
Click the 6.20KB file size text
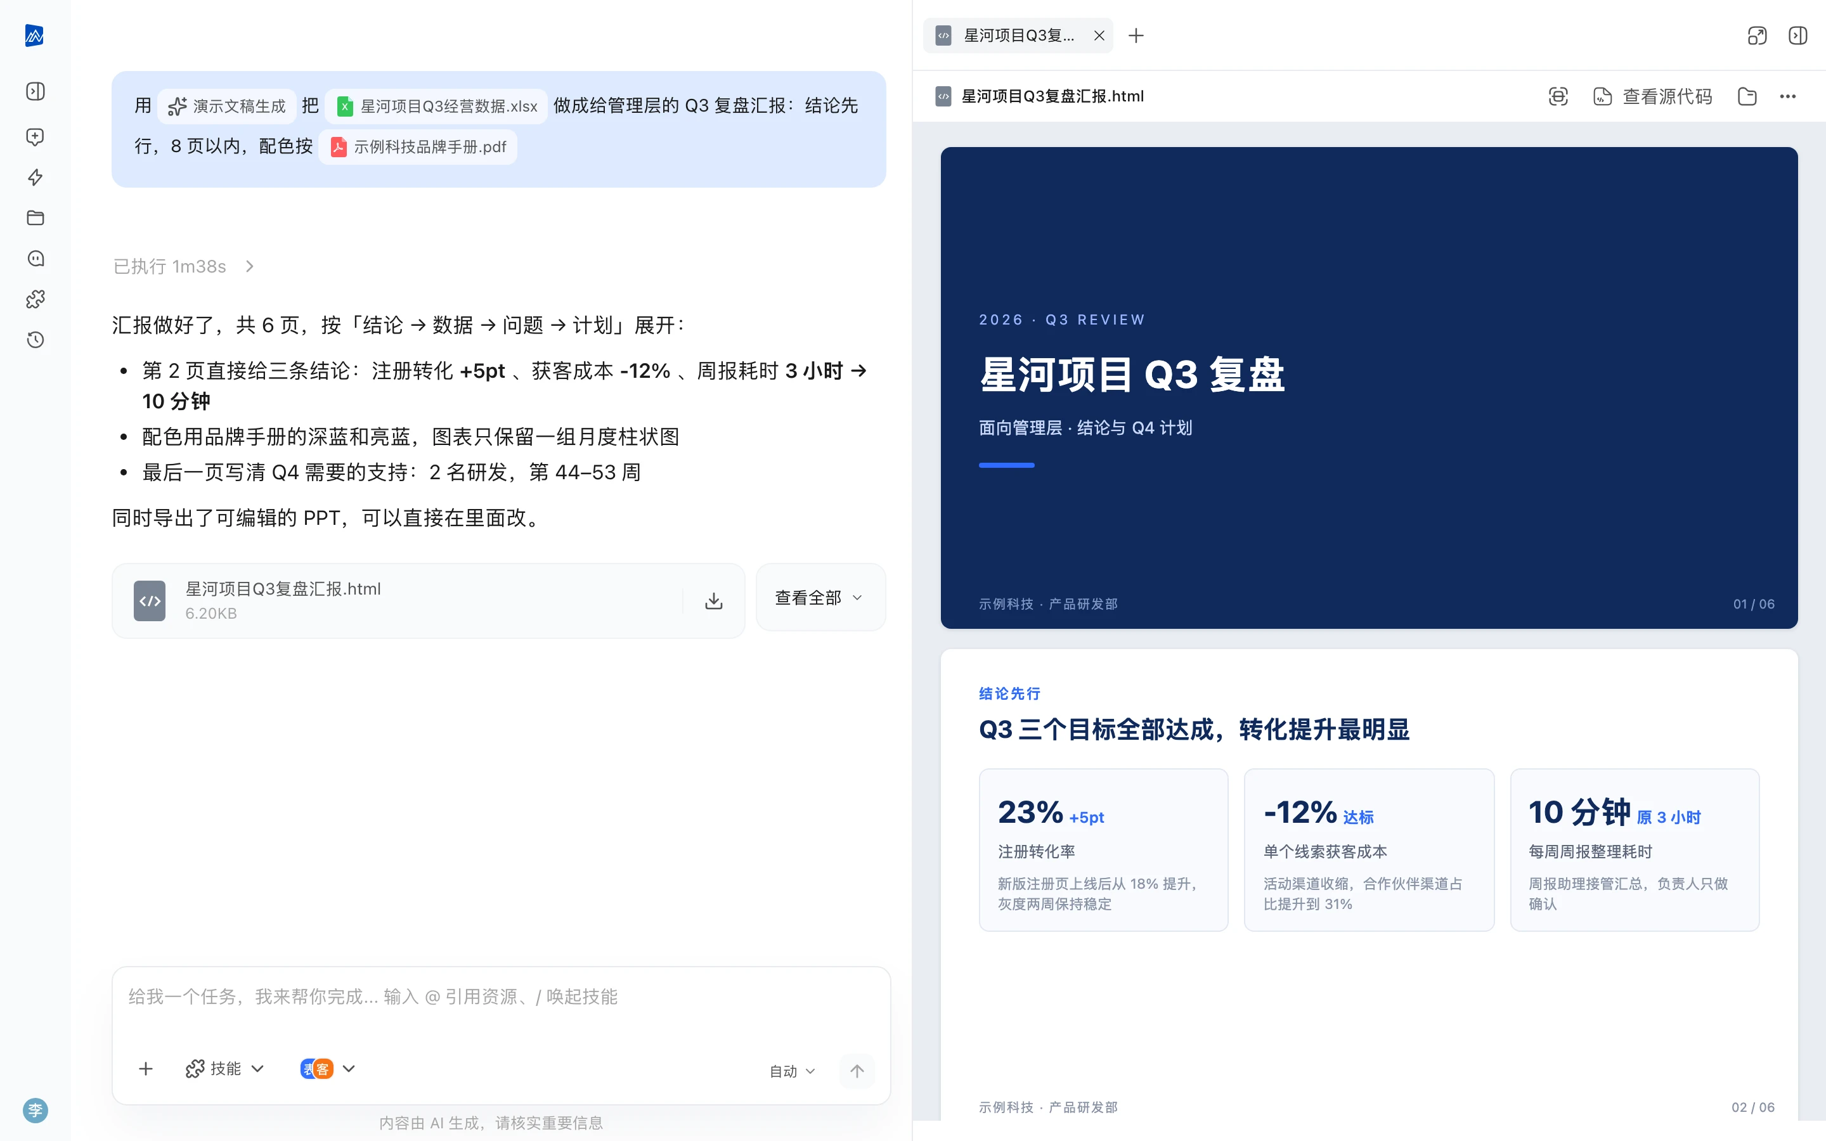[211, 614]
